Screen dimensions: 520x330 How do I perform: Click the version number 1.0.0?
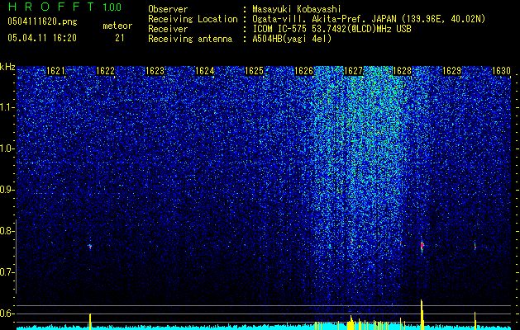coord(112,7)
